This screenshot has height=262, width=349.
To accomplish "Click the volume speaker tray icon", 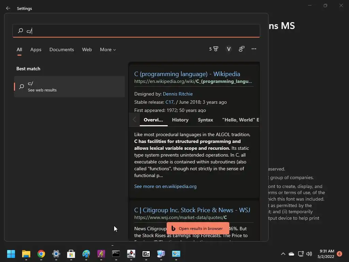I will point(309,254).
